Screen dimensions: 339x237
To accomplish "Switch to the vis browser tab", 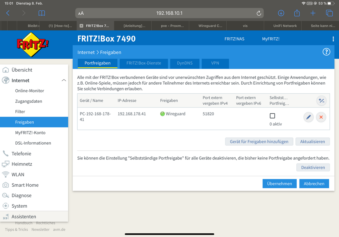I will 245,26.
